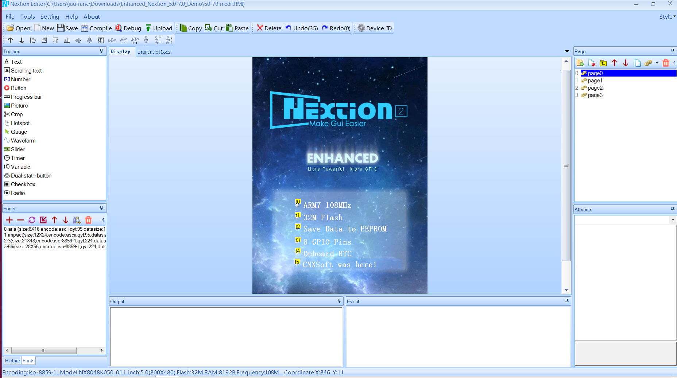Click the Fonts list horizontal scrollbar thumb
The width and height of the screenshot is (677, 378).
click(x=44, y=350)
